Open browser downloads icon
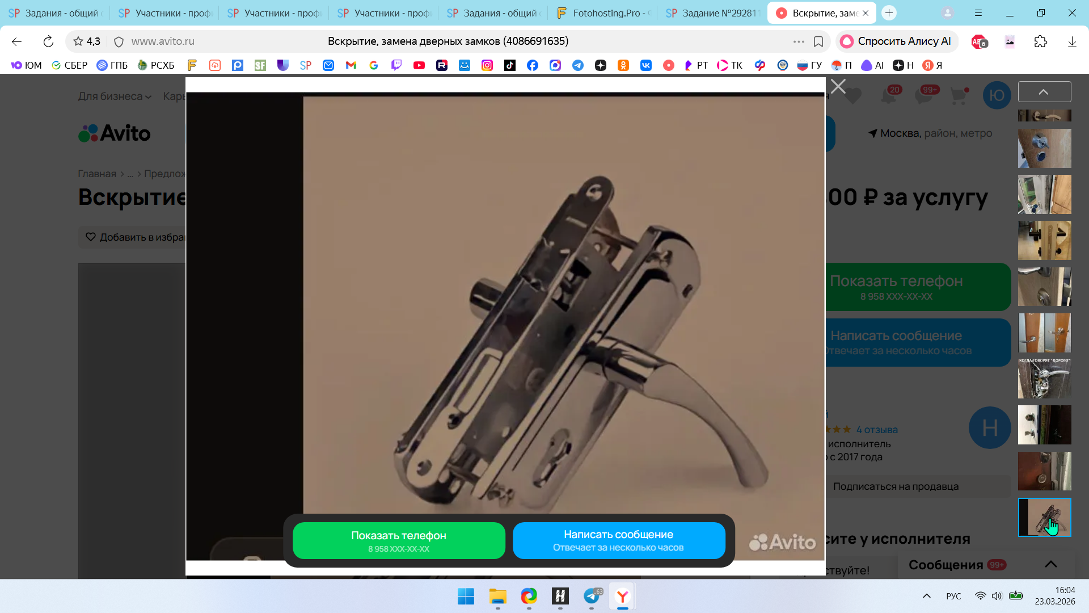 coord(1071,41)
